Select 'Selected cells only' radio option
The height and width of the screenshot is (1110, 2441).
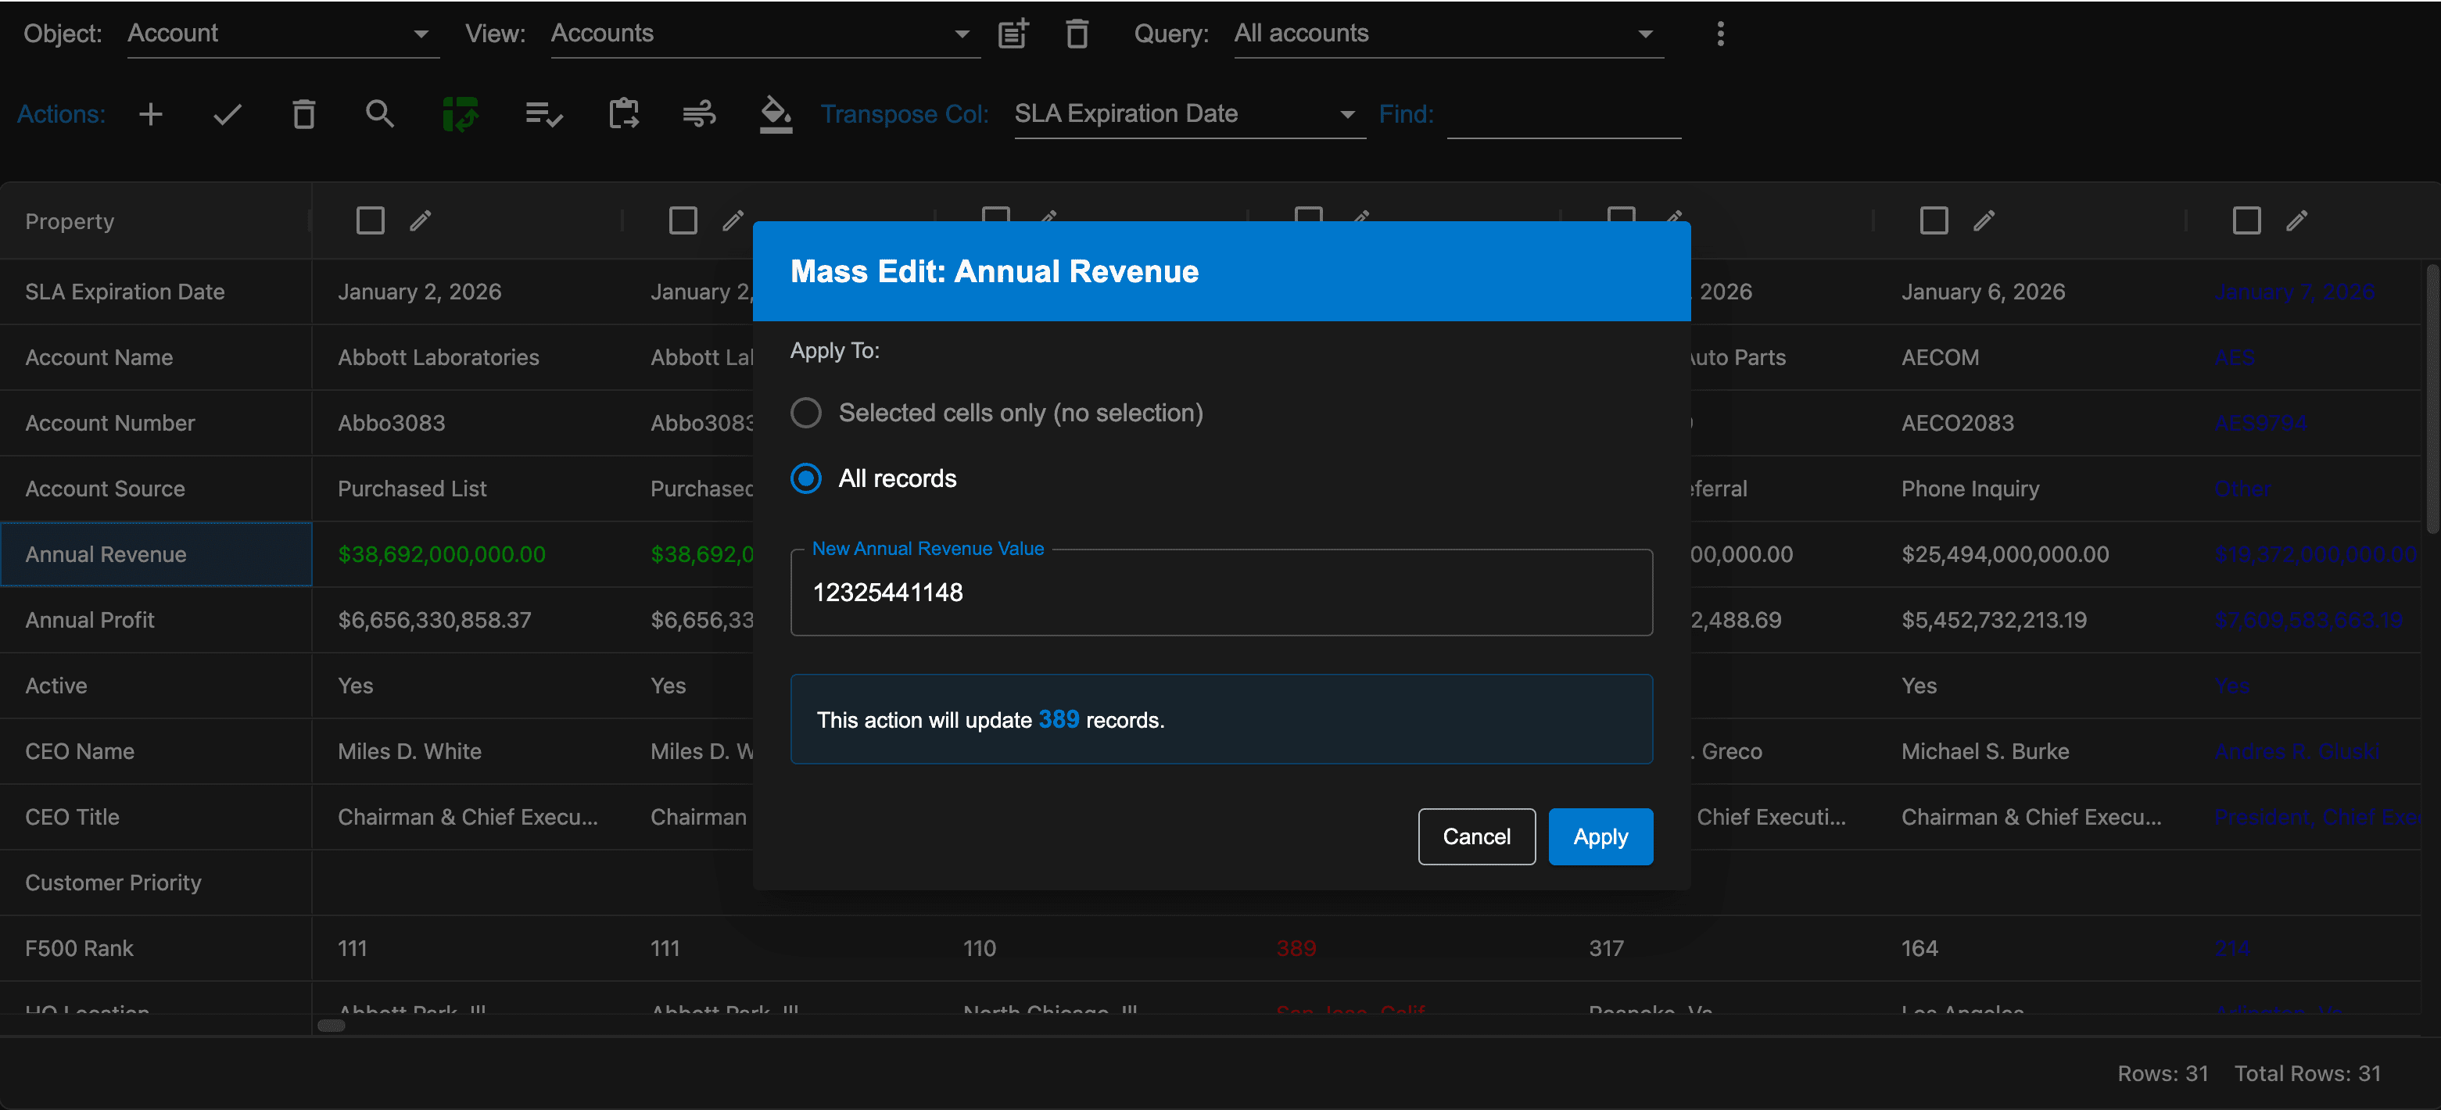click(805, 413)
